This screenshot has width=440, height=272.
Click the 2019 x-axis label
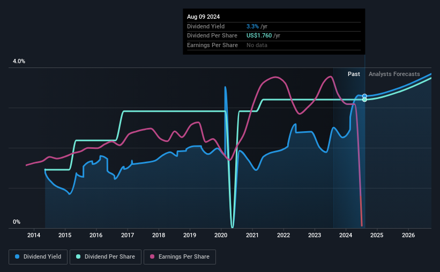click(190, 235)
